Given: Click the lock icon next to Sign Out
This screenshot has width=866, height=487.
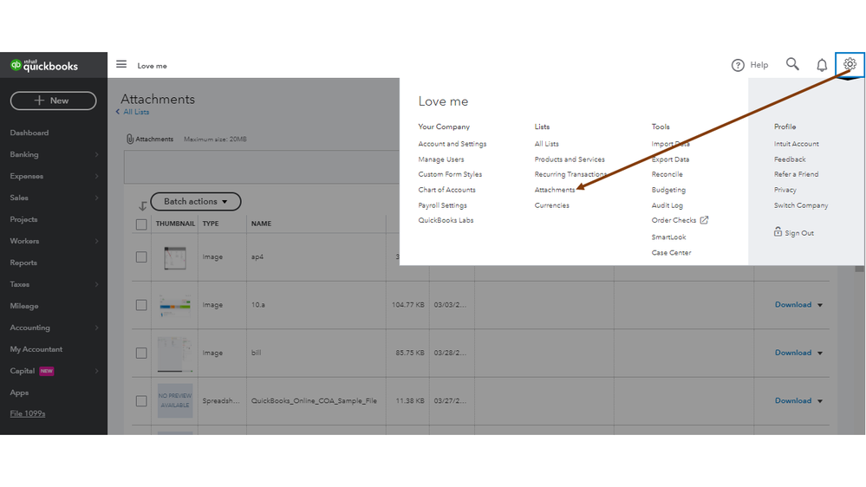Looking at the screenshot, I should click(778, 232).
